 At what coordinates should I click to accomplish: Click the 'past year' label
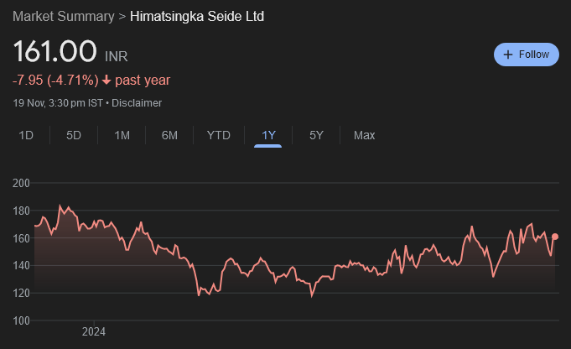pos(143,81)
